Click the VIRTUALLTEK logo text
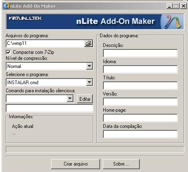 pyautogui.click(x=25, y=18)
